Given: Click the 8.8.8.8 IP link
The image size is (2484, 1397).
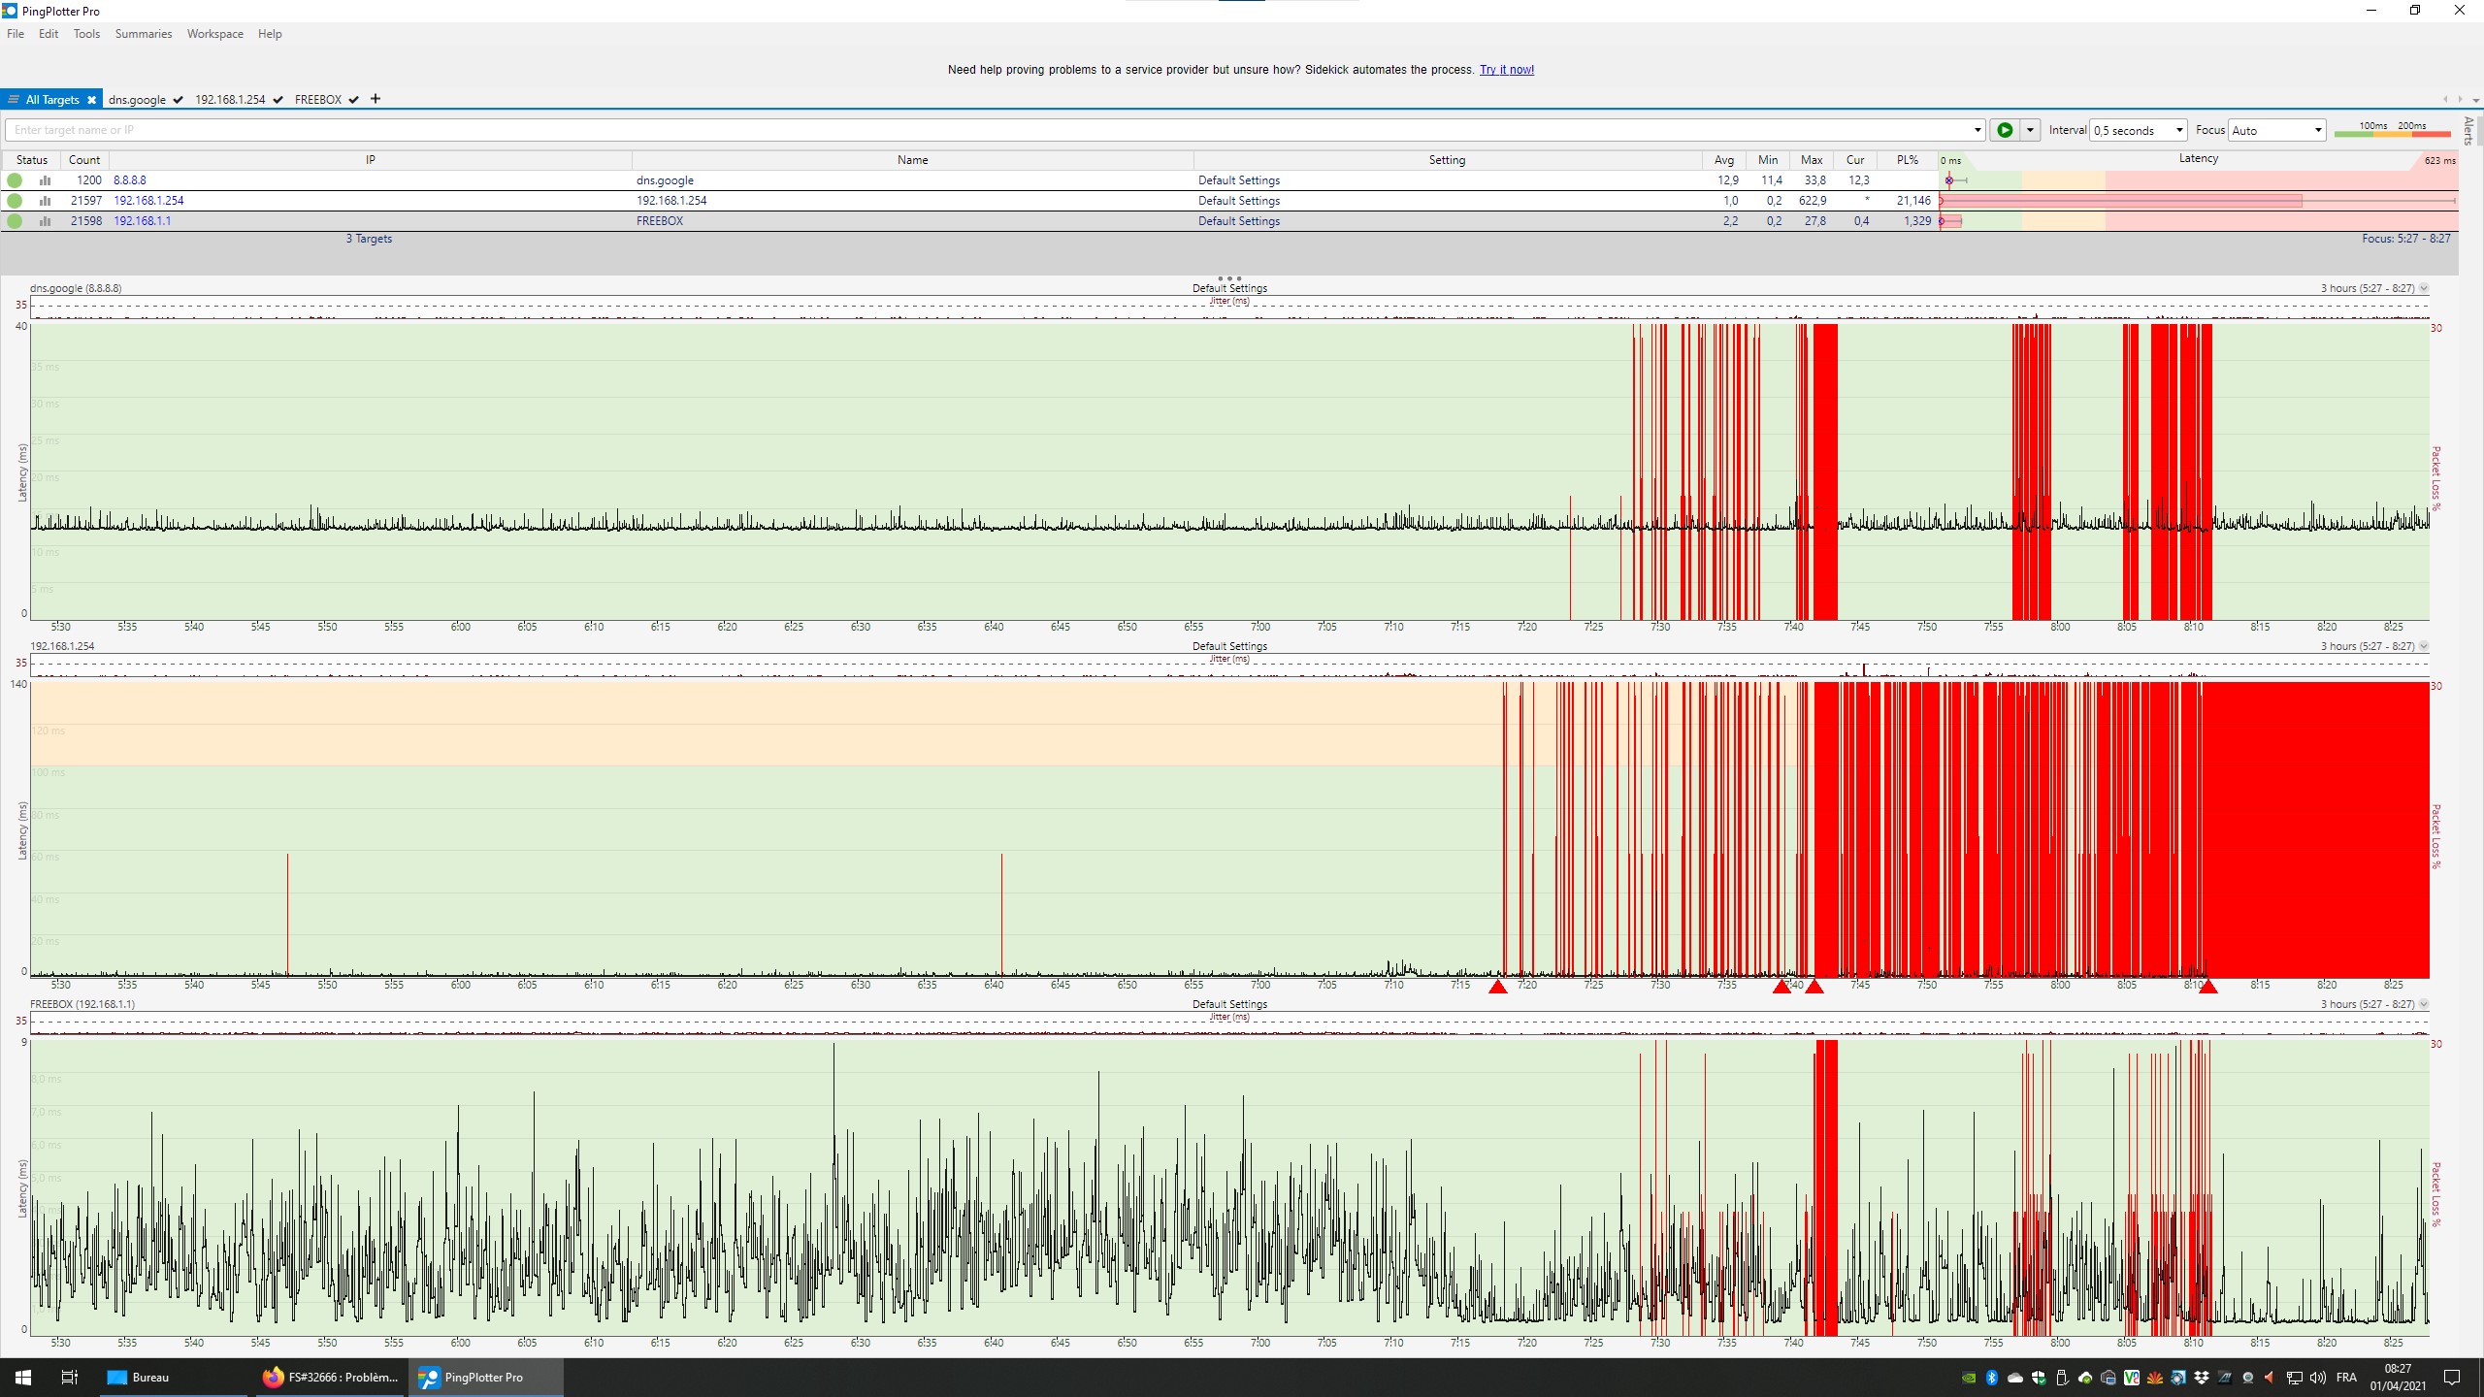Looking at the screenshot, I should pos(130,180).
